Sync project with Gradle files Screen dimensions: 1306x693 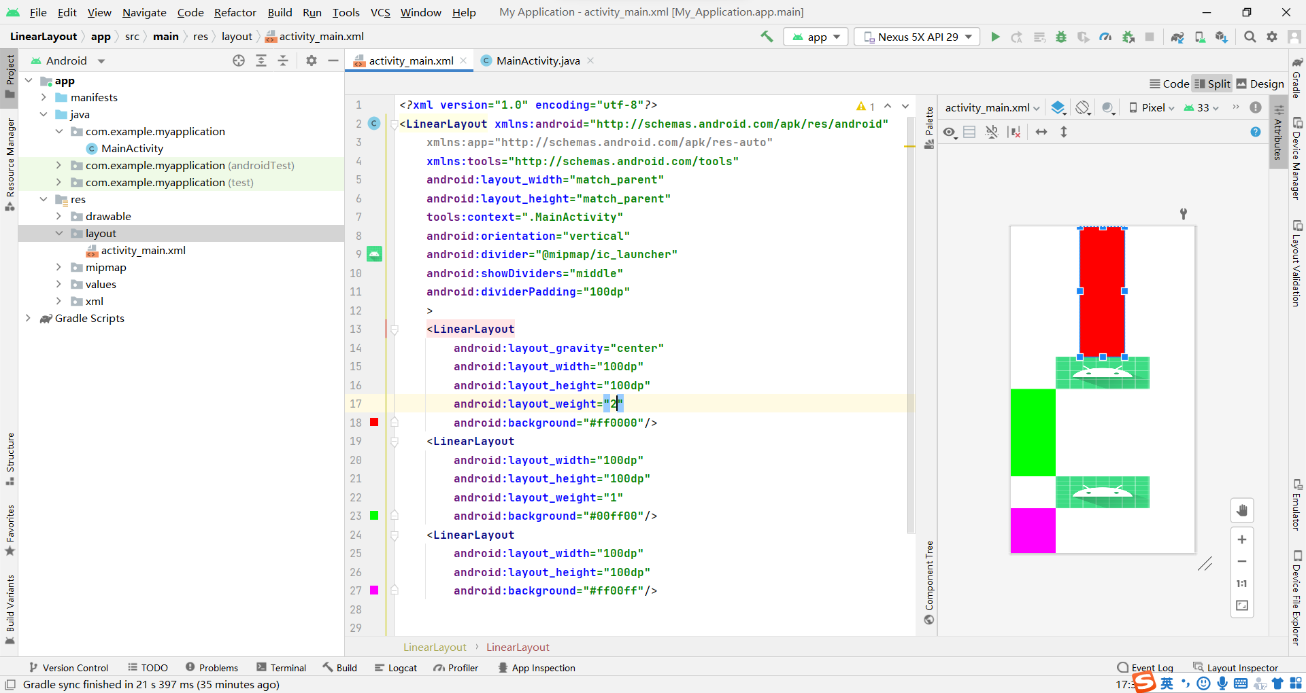tap(1178, 37)
